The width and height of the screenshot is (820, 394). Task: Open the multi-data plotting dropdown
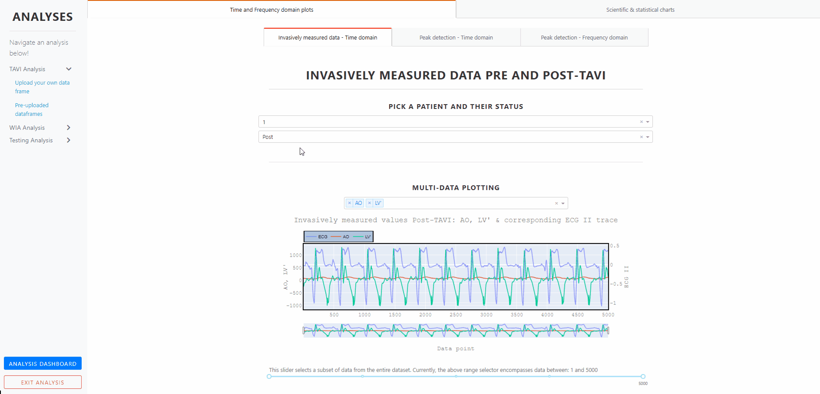click(x=562, y=203)
